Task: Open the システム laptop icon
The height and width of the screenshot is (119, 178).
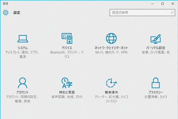Action: (23, 39)
